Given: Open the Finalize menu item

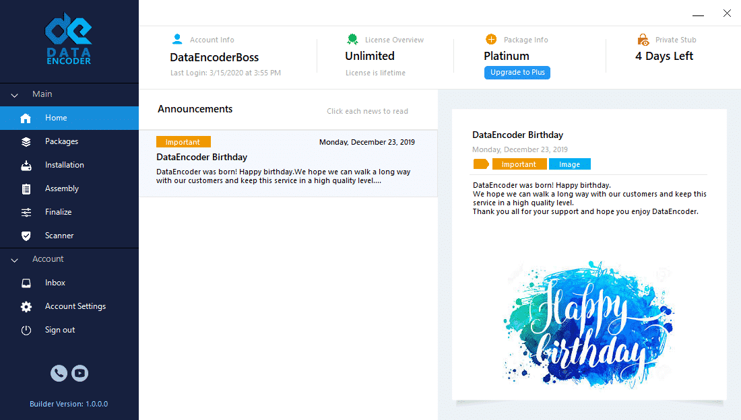Looking at the screenshot, I should (x=69, y=212).
